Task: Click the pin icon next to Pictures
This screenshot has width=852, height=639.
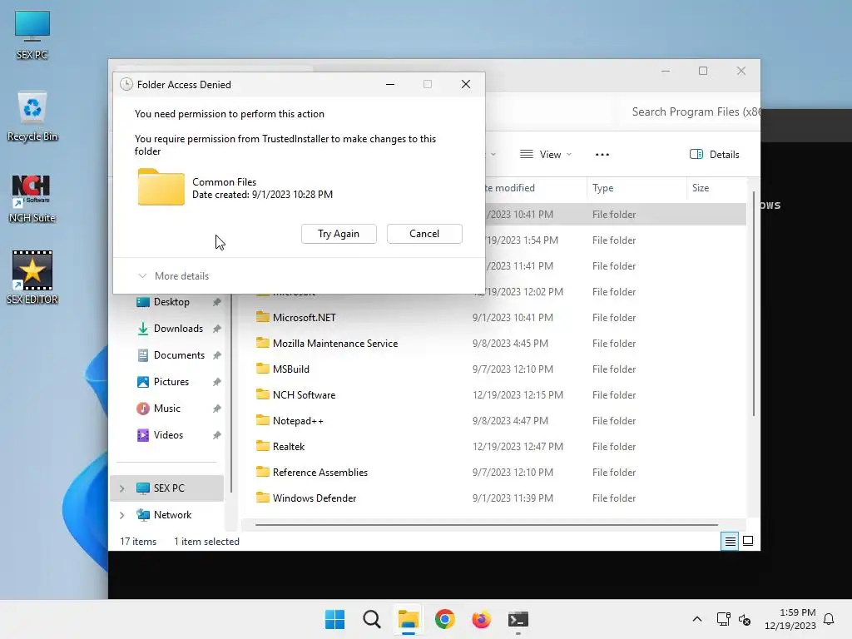Action: tap(217, 382)
